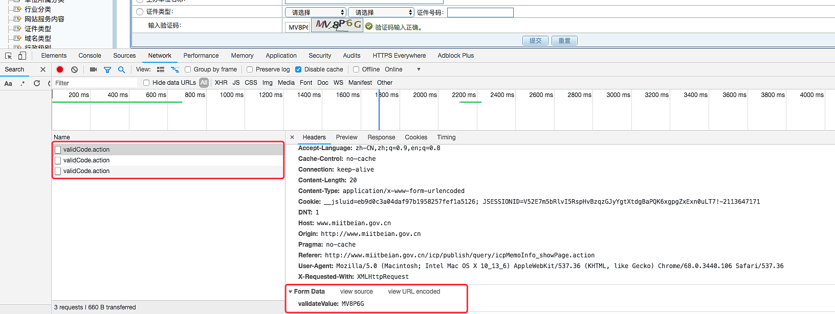
Task: Toggle the device toolbar icon
Action: tap(22, 56)
